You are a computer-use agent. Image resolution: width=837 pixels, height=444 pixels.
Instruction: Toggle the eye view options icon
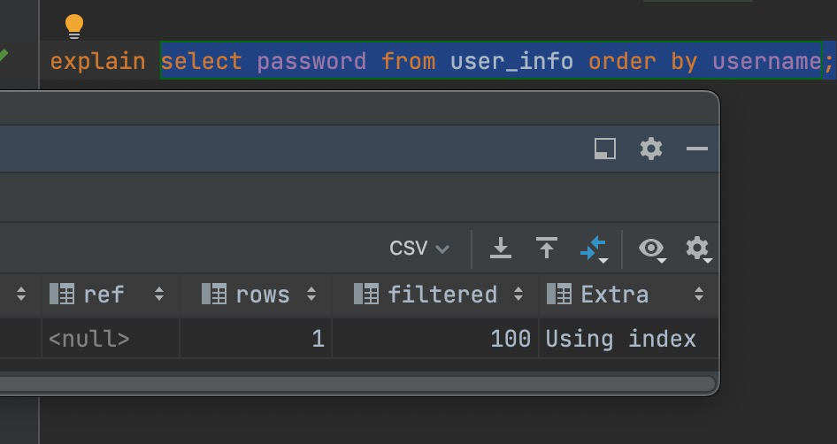click(x=652, y=249)
